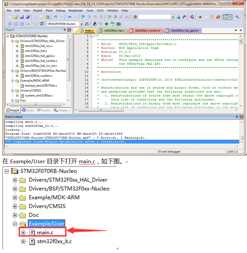
Task: Collapse Example/MDK-ARM group in Project panel
Action: pos(13,81)
